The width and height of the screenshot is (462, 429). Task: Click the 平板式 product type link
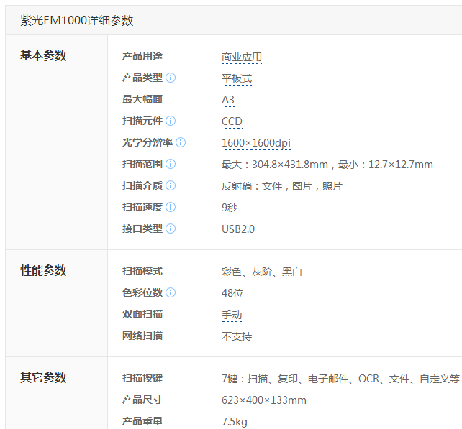237,78
